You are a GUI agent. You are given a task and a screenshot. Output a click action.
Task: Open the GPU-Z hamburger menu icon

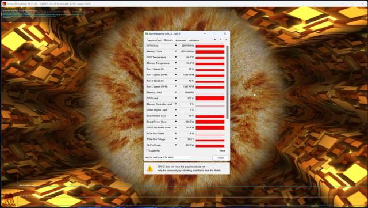(x=226, y=39)
